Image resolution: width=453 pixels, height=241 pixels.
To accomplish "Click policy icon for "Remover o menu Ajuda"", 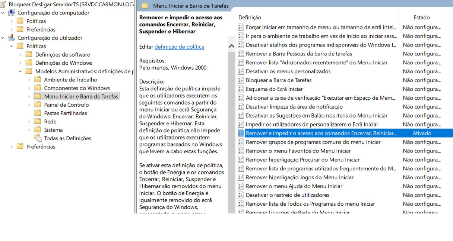I will [x=241, y=186].
